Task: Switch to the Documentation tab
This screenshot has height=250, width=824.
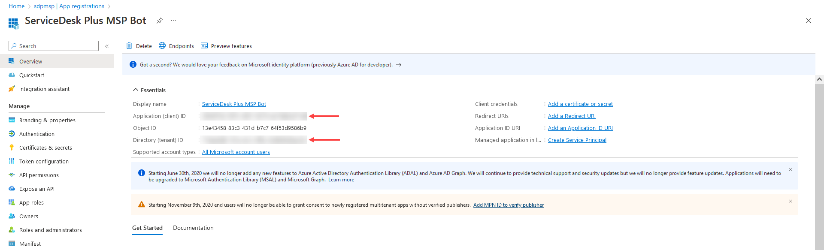Action: (x=193, y=228)
